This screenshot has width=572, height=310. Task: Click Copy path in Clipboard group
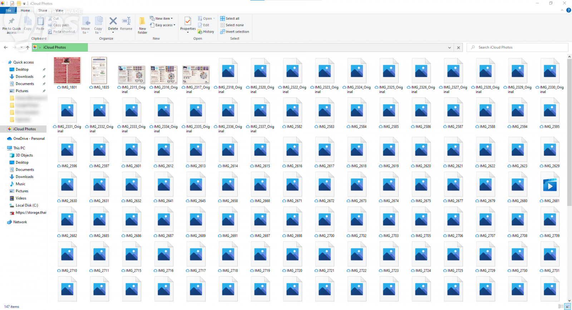(x=59, y=25)
